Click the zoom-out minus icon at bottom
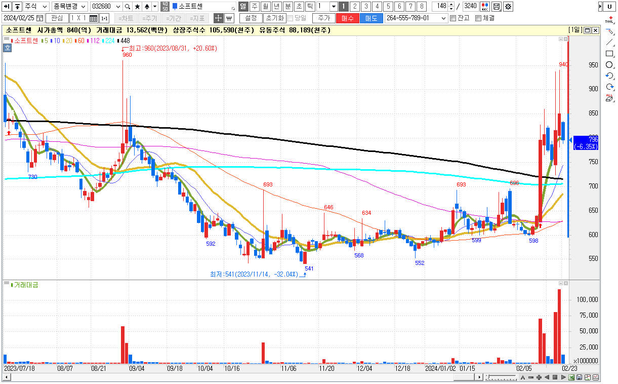618x384 pixels. tap(531, 377)
